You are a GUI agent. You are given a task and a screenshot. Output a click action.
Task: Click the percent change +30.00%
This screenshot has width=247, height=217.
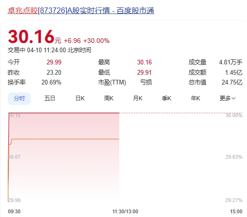(x=96, y=41)
